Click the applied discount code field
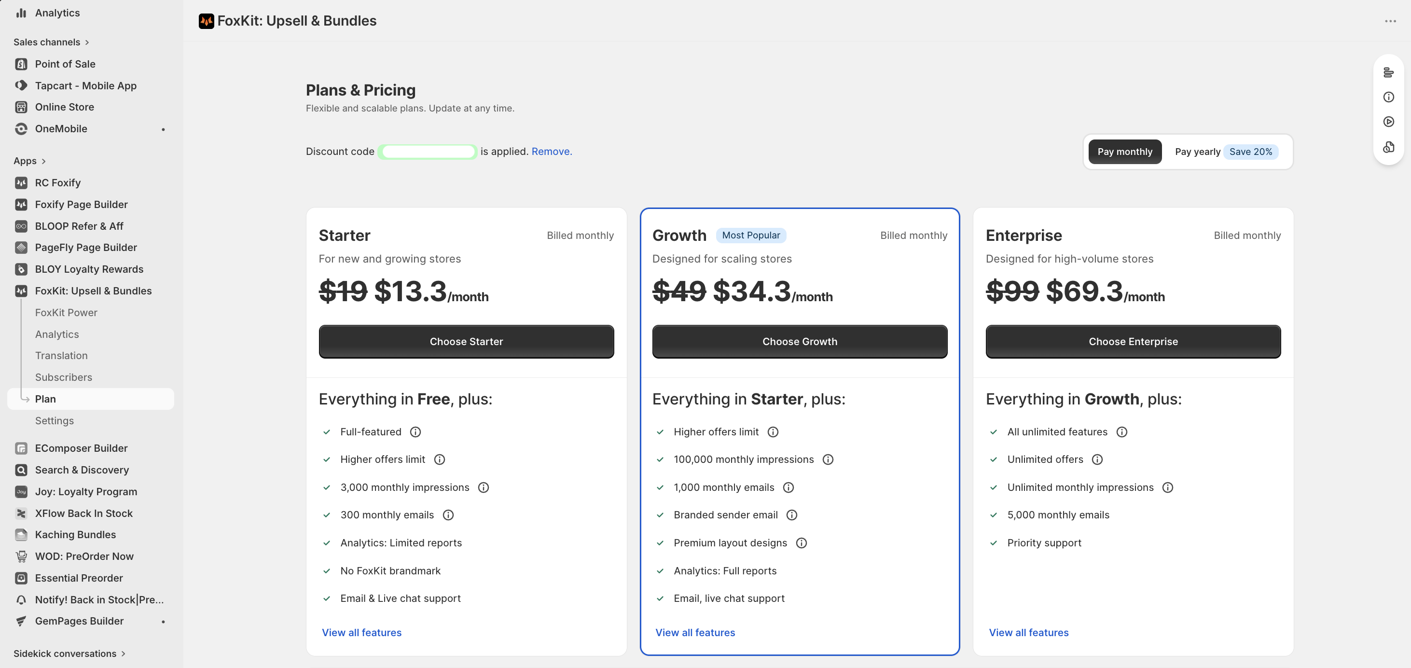The width and height of the screenshot is (1411, 668). [427, 152]
